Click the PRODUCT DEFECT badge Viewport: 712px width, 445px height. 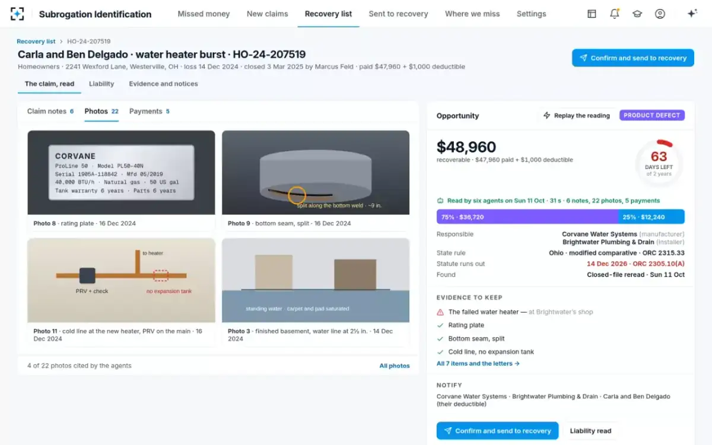[652, 116]
